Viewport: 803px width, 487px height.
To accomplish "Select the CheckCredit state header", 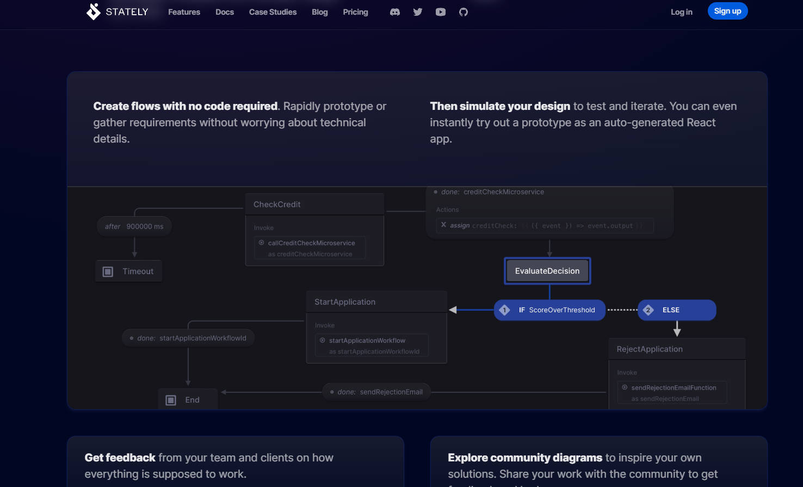I will pyautogui.click(x=314, y=205).
